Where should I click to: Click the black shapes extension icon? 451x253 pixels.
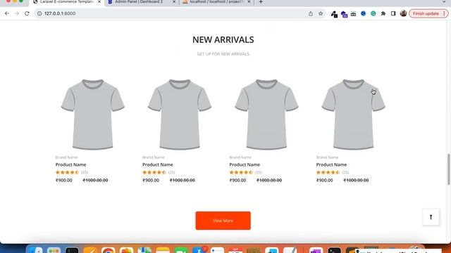tap(334, 14)
